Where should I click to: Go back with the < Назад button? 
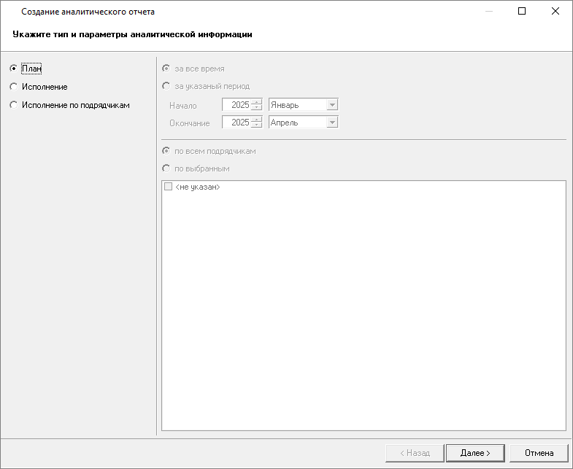tap(414, 453)
